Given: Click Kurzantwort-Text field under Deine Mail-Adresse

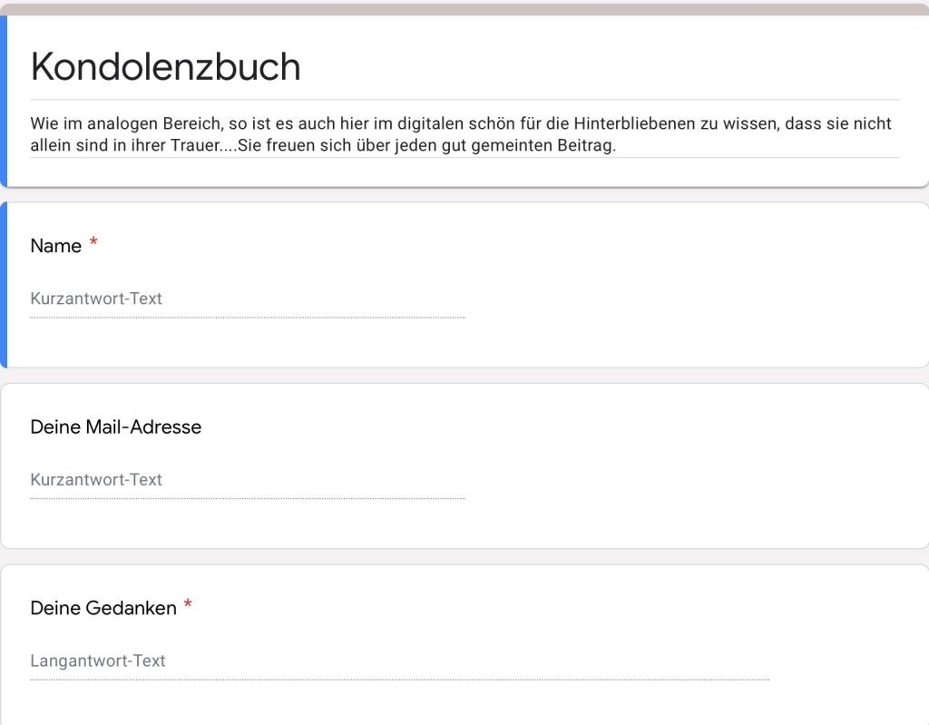Looking at the screenshot, I should pyautogui.click(x=247, y=480).
